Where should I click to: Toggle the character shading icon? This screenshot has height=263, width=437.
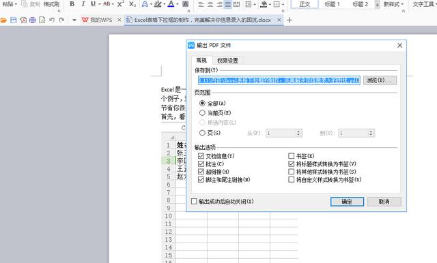pos(185,4)
